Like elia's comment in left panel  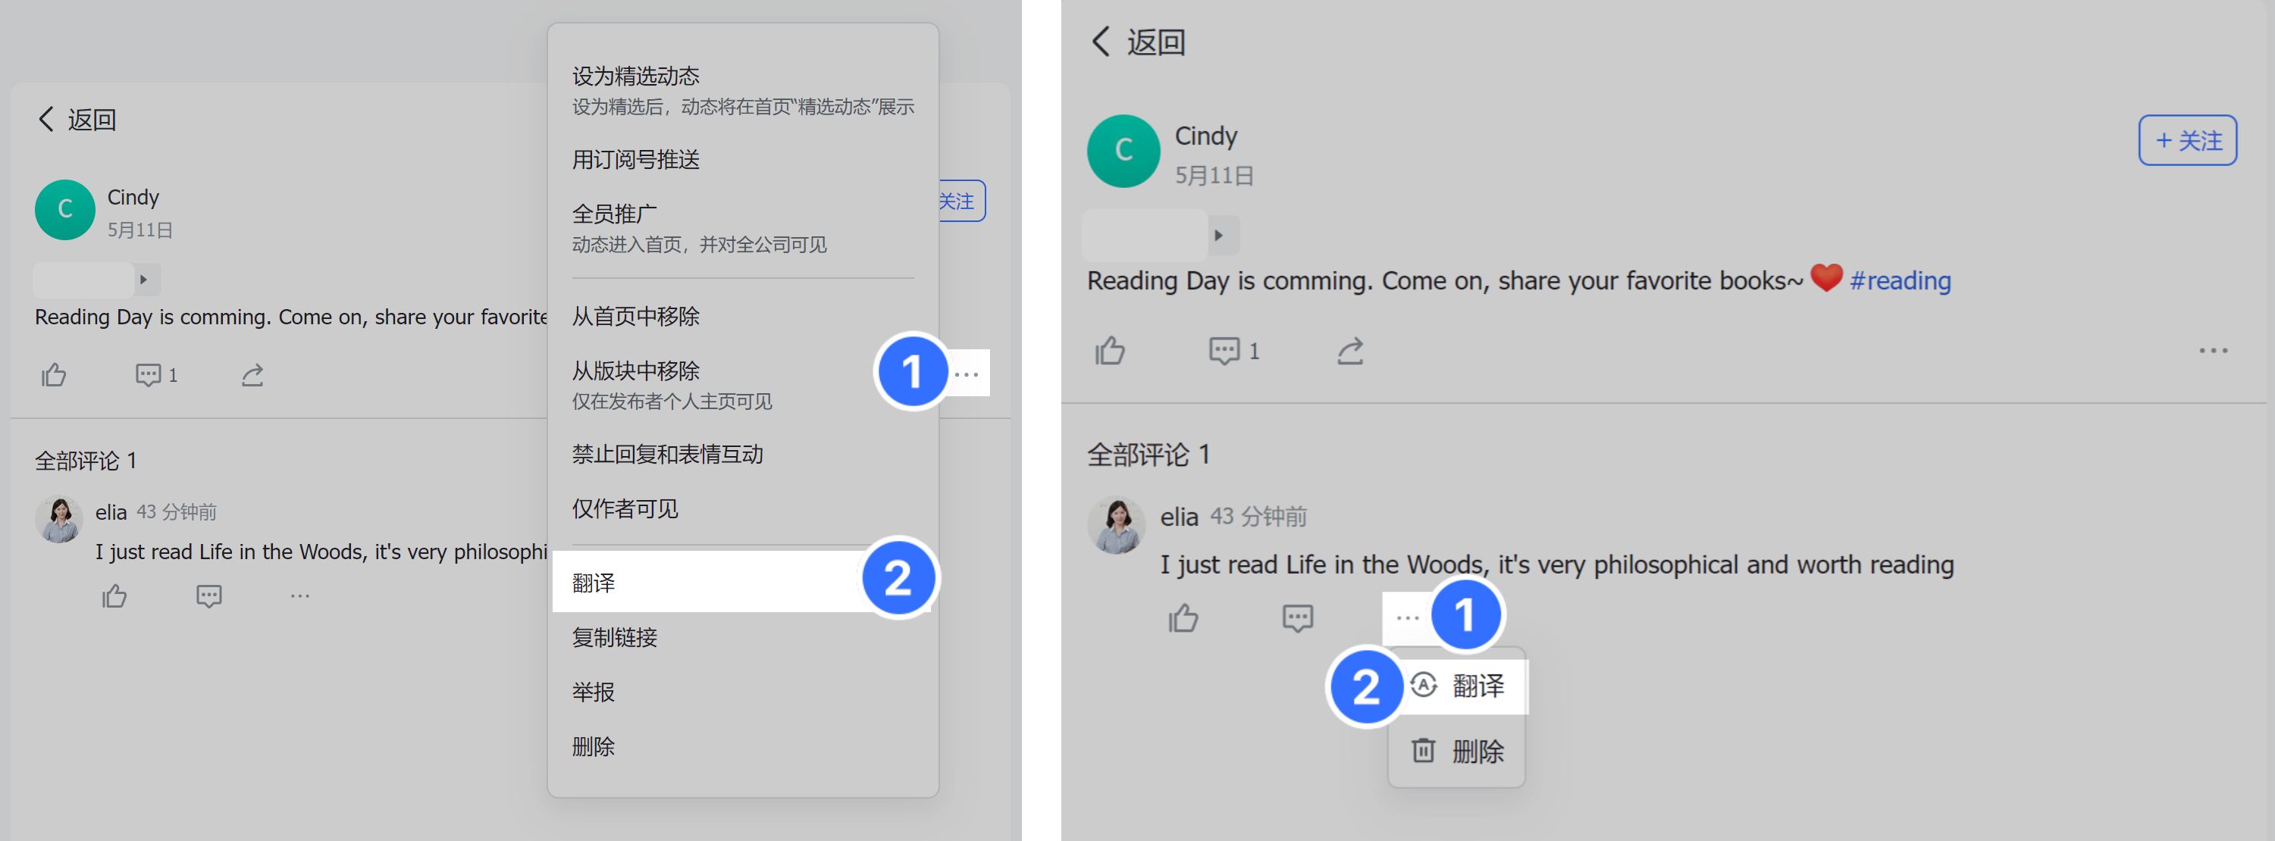pos(114,596)
